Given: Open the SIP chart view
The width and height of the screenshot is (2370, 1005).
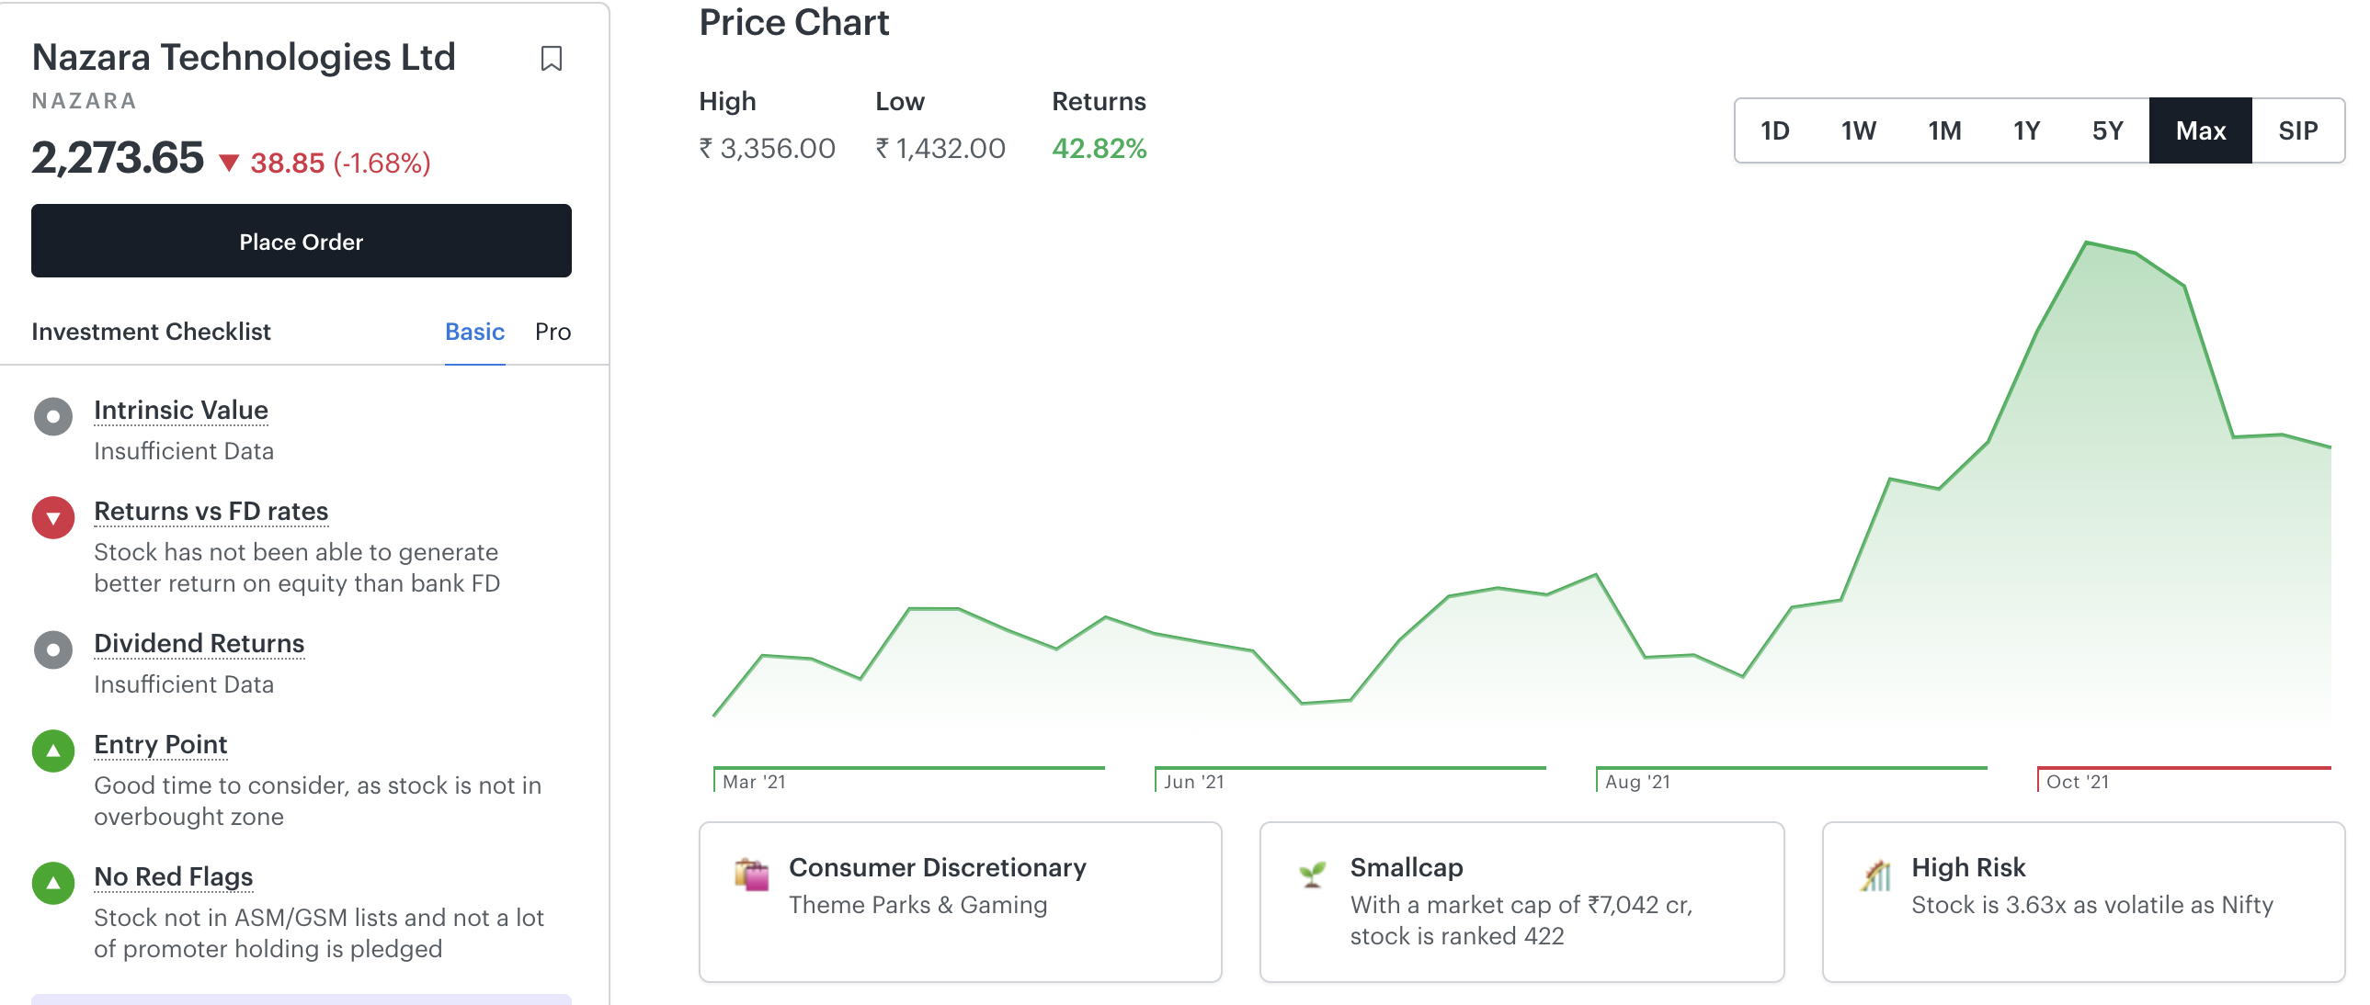Looking at the screenshot, I should [2297, 130].
